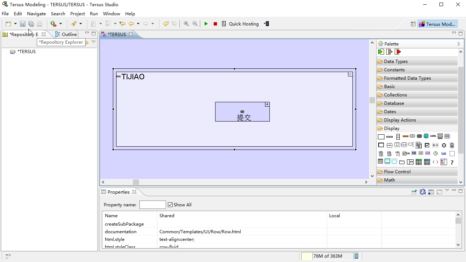466x262 pixels.
Task: Select the Link element in Display palette
Action: coord(444,153)
